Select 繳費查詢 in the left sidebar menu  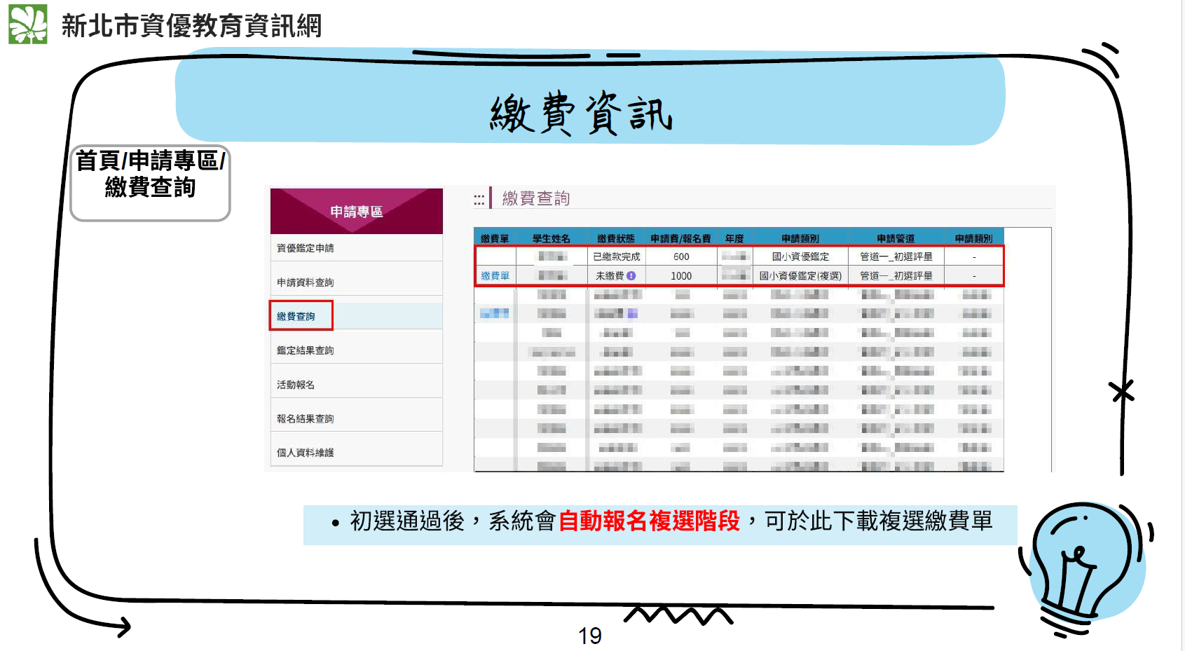(x=296, y=316)
